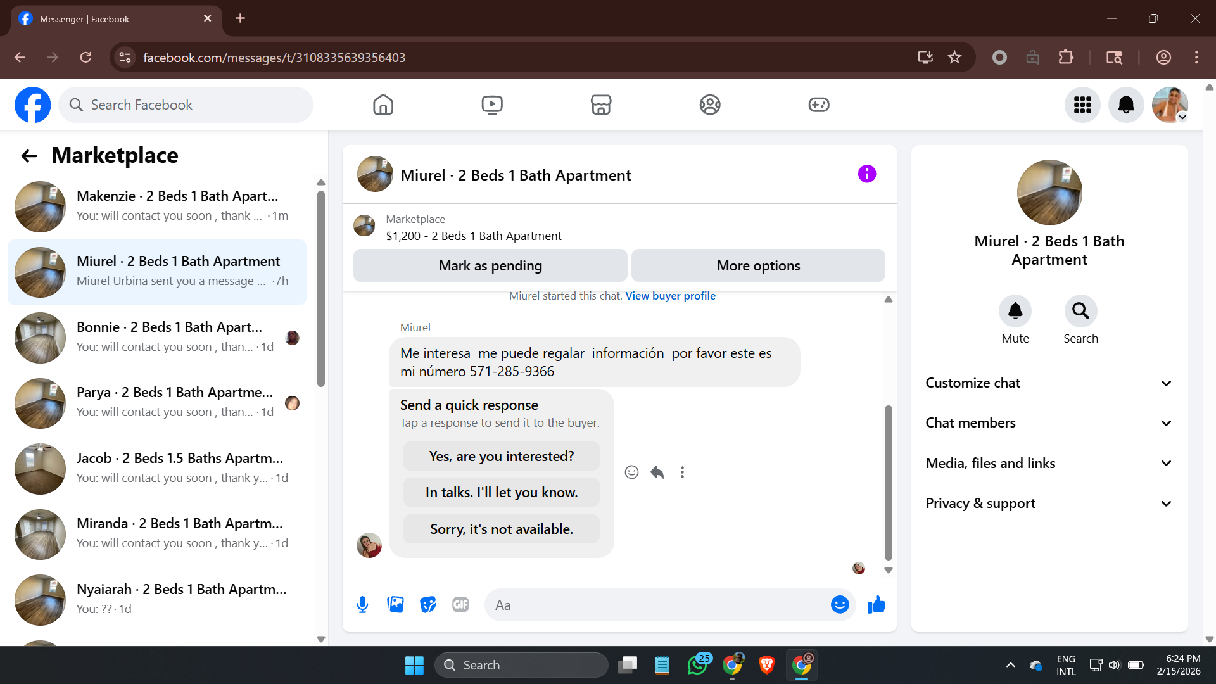Record a voice clip with microphone icon

(x=362, y=605)
